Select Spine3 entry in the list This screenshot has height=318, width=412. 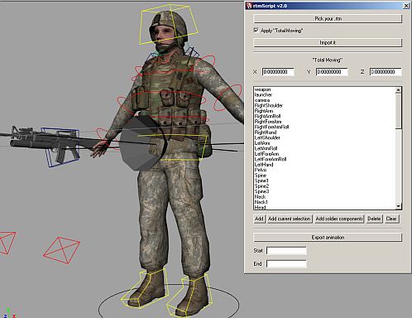pos(261,191)
